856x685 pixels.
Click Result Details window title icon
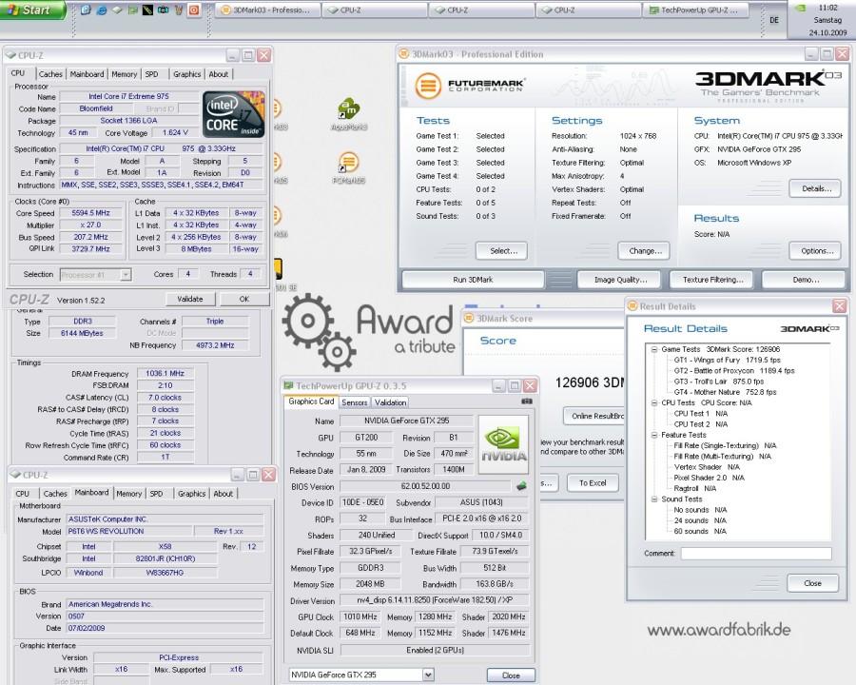pyautogui.click(x=632, y=306)
